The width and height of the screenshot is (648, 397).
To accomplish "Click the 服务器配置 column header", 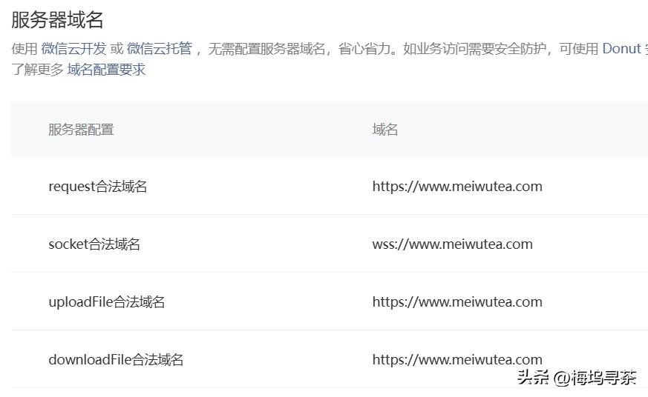I will click(81, 130).
